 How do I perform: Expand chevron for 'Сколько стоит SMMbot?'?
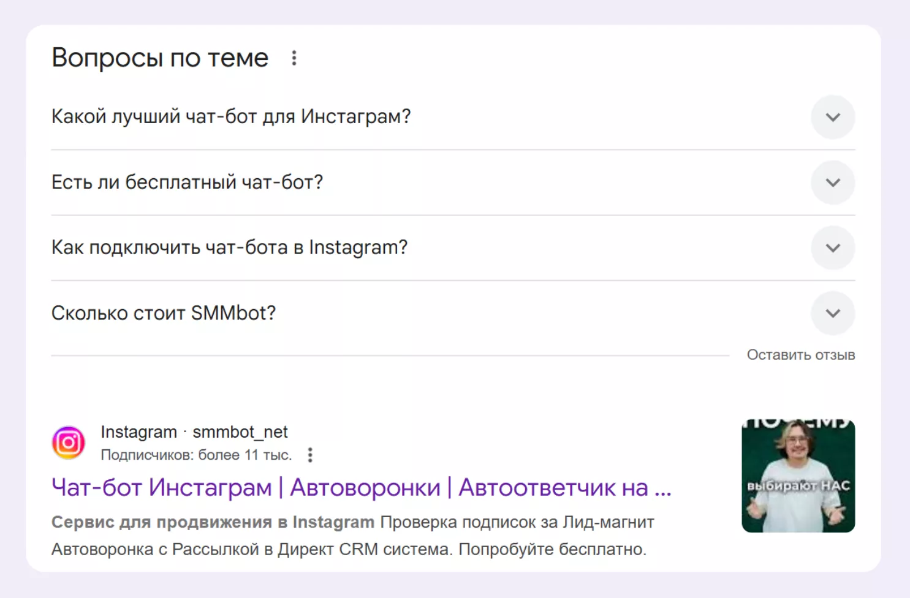(833, 313)
